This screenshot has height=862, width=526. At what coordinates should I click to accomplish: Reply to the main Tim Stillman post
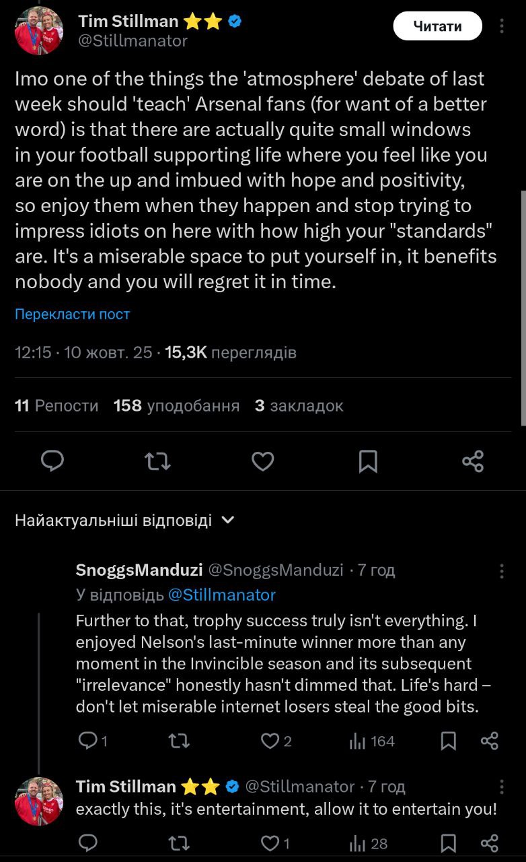coord(52,461)
